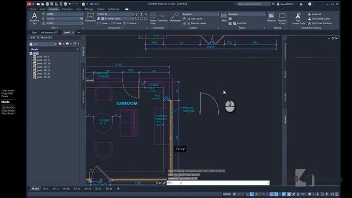Image resolution: width=352 pixels, height=198 pixels.
Task: Click Sync Scale Positions
Action: [x=320, y=23]
